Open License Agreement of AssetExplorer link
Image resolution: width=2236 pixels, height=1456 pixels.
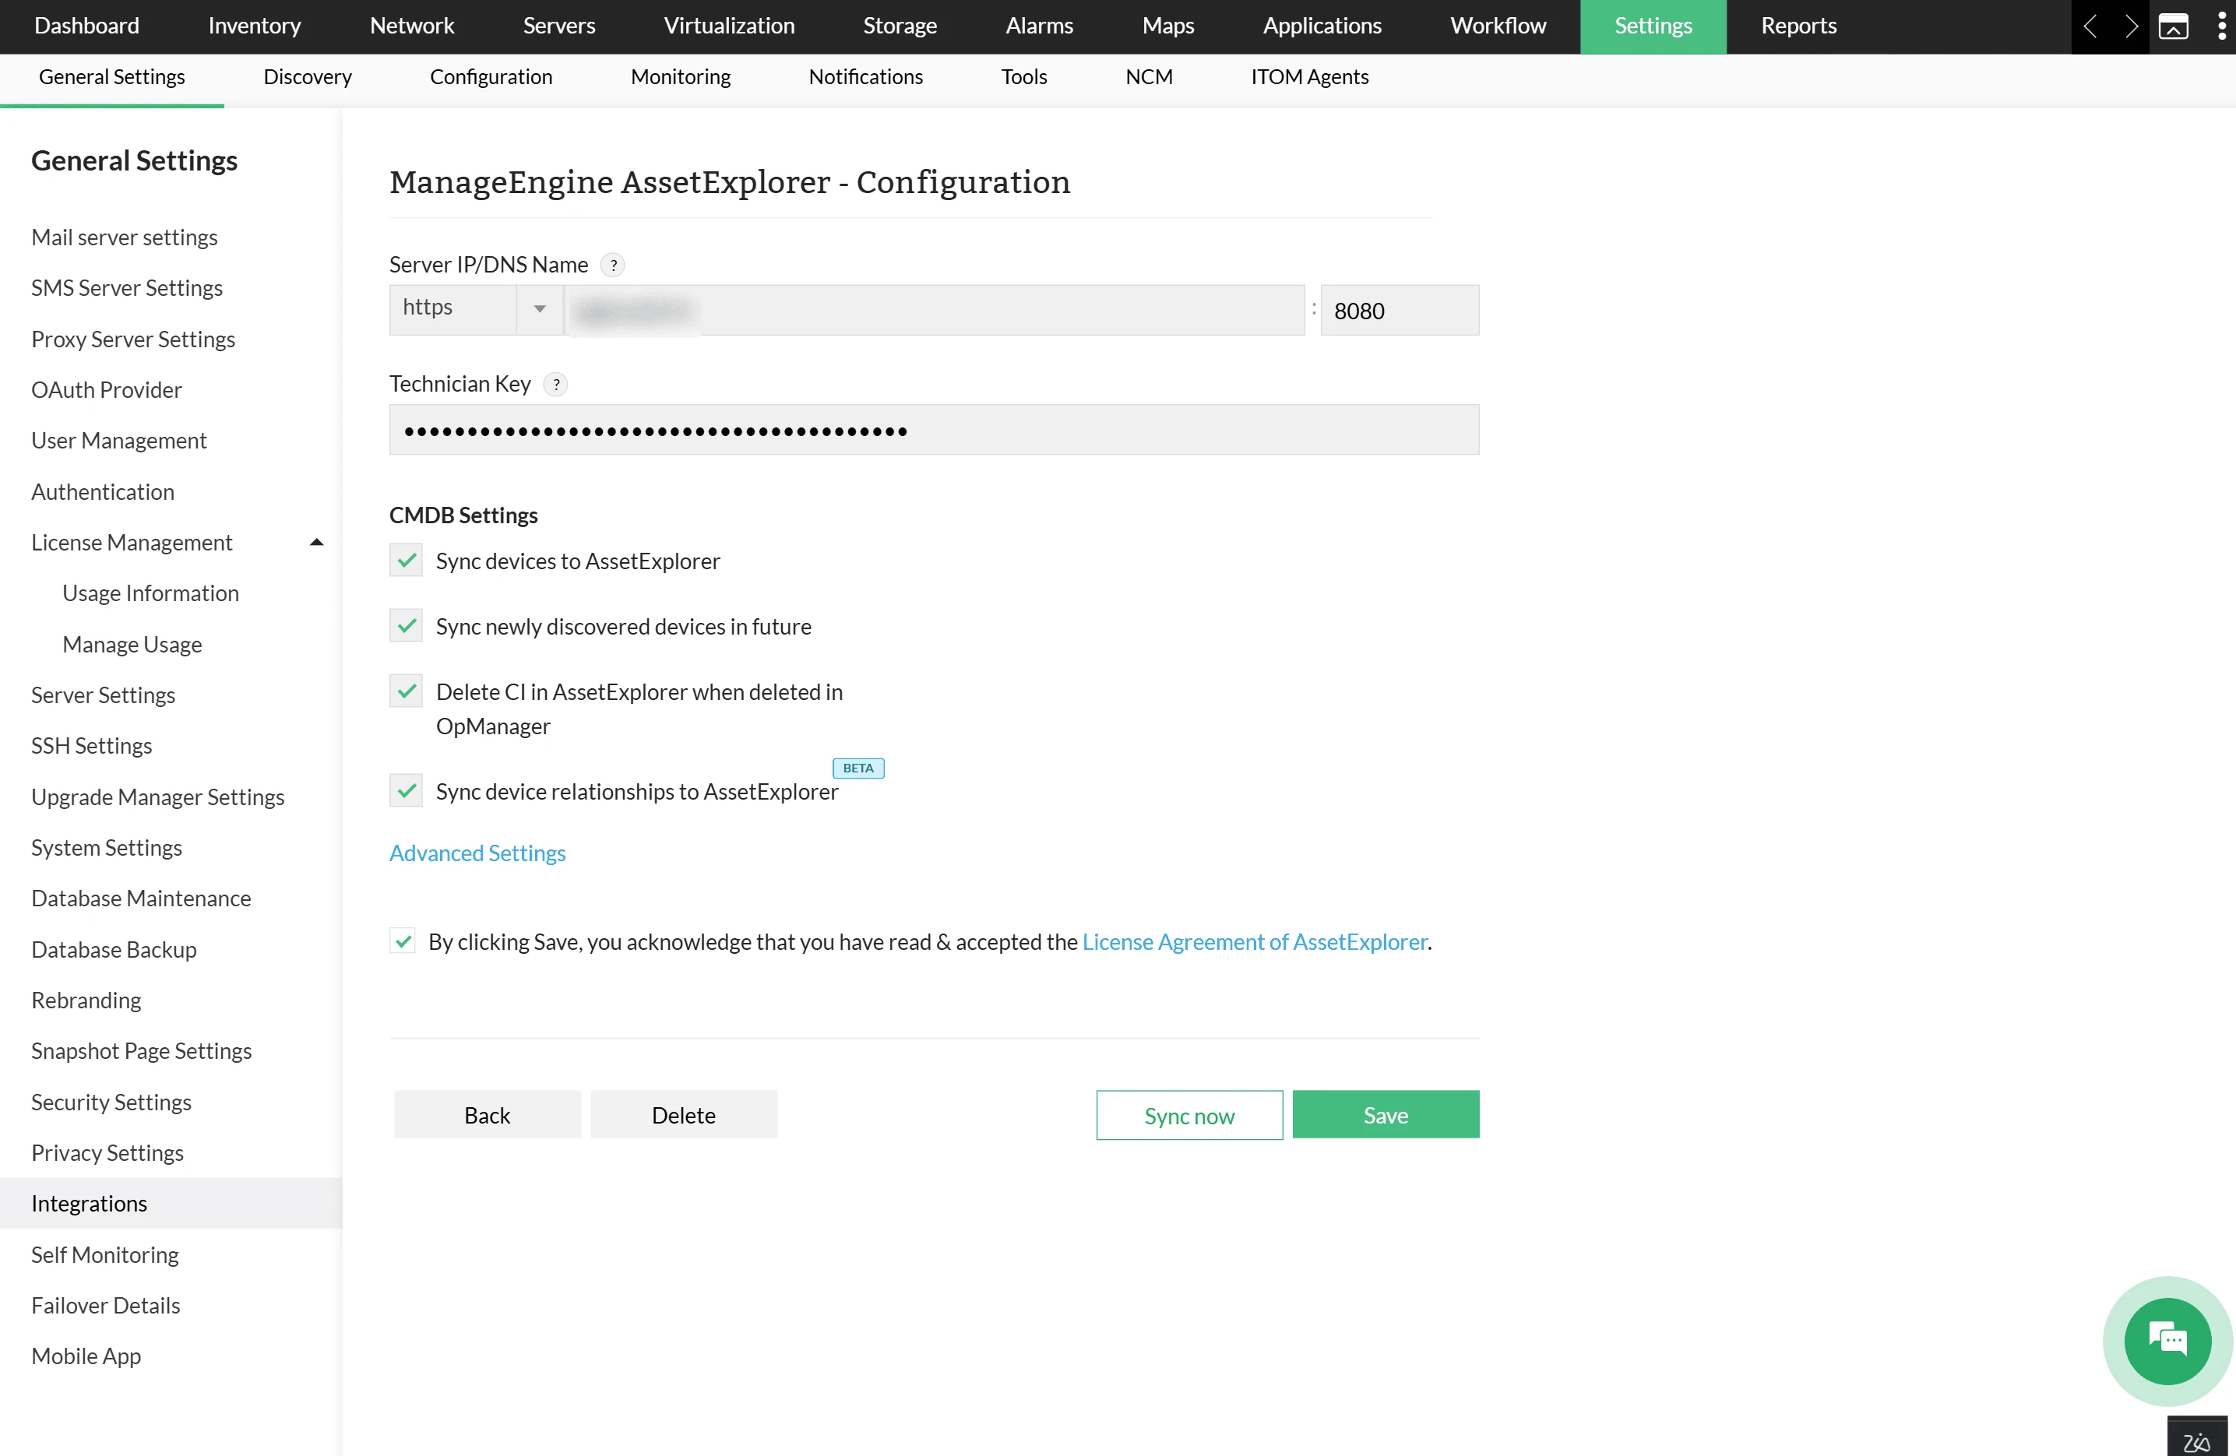coord(1254,941)
